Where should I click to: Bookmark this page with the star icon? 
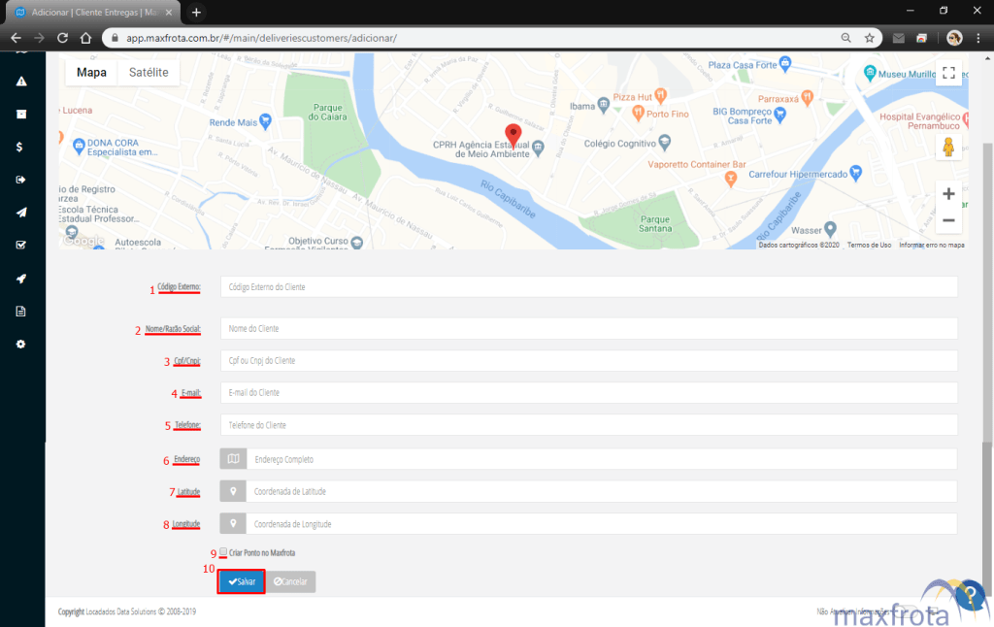[870, 38]
